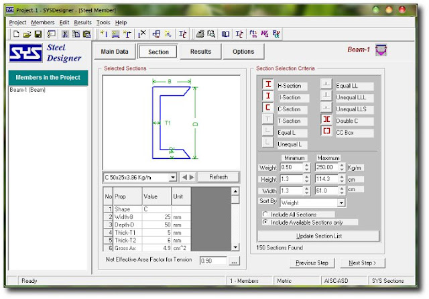Image resolution: width=429 pixels, height=299 pixels.
Task: Select Include All Sections radio button
Action: pos(265,215)
